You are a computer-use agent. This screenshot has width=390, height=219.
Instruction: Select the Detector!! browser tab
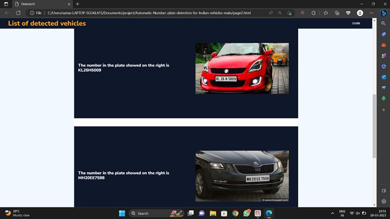coord(42,4)
